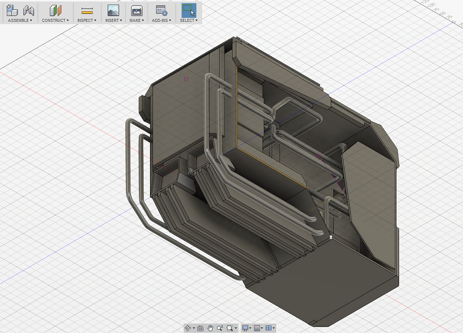Click the Construct offset plane icon
Image resolution: width=463 pixels, height=333 pixels.
coord(55,10)
